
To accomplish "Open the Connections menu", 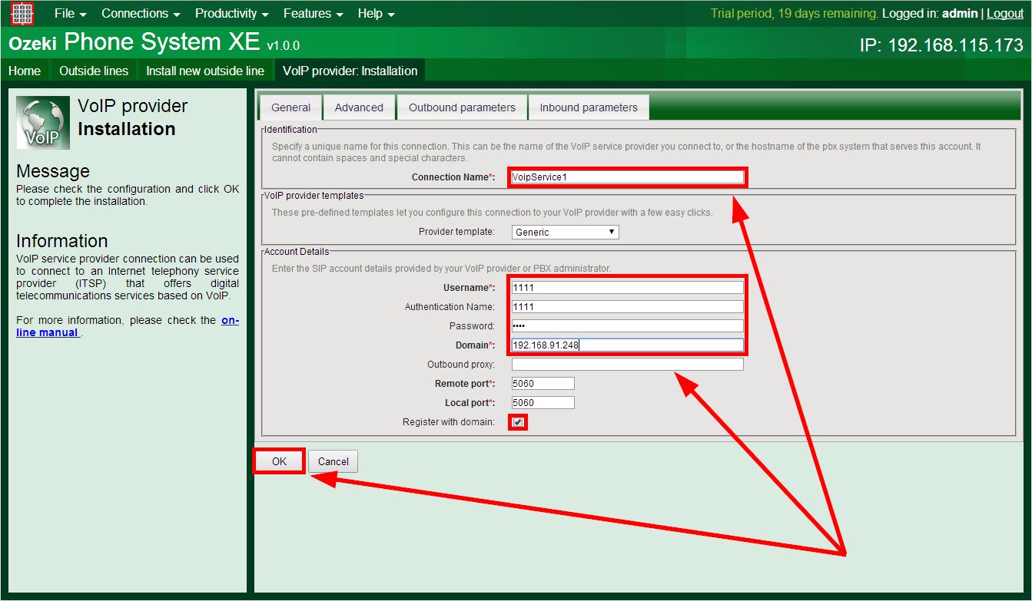I will point(141,14).
